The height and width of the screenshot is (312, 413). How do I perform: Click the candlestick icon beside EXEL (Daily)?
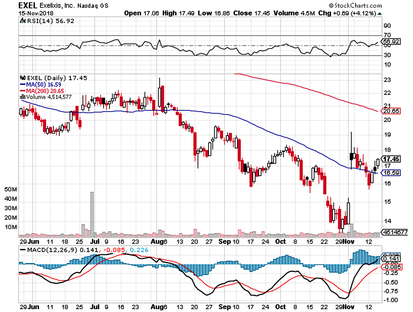23,78
